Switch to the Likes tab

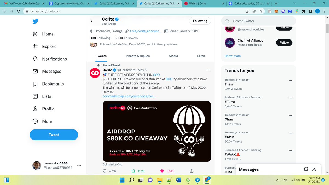click(201, 56)
